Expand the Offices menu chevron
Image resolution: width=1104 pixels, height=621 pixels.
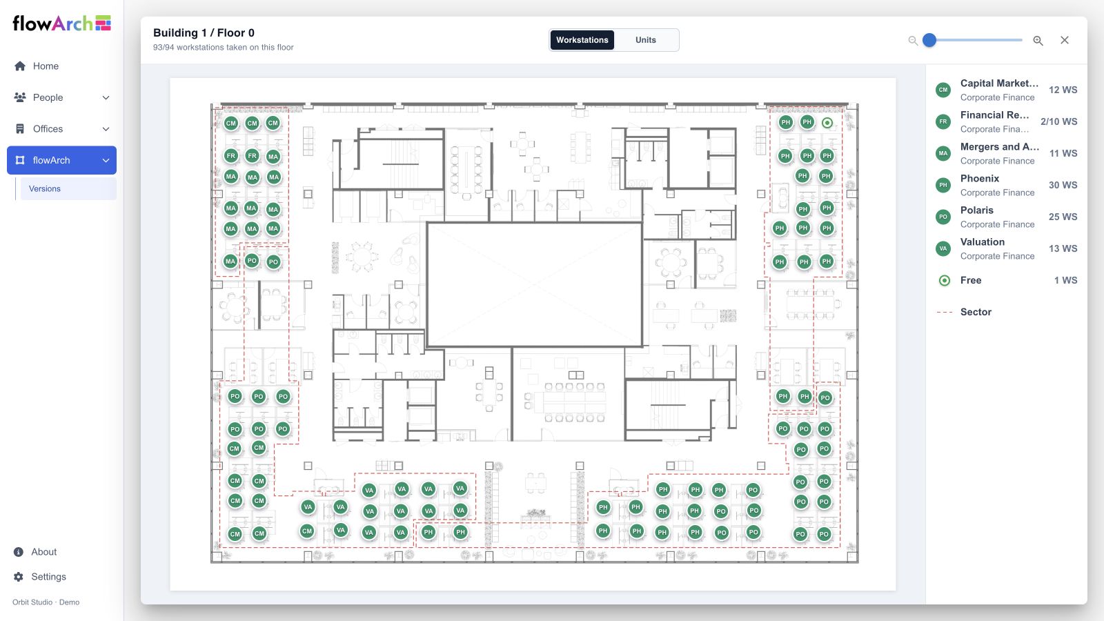pyautogui.click(x=106, y=129)
